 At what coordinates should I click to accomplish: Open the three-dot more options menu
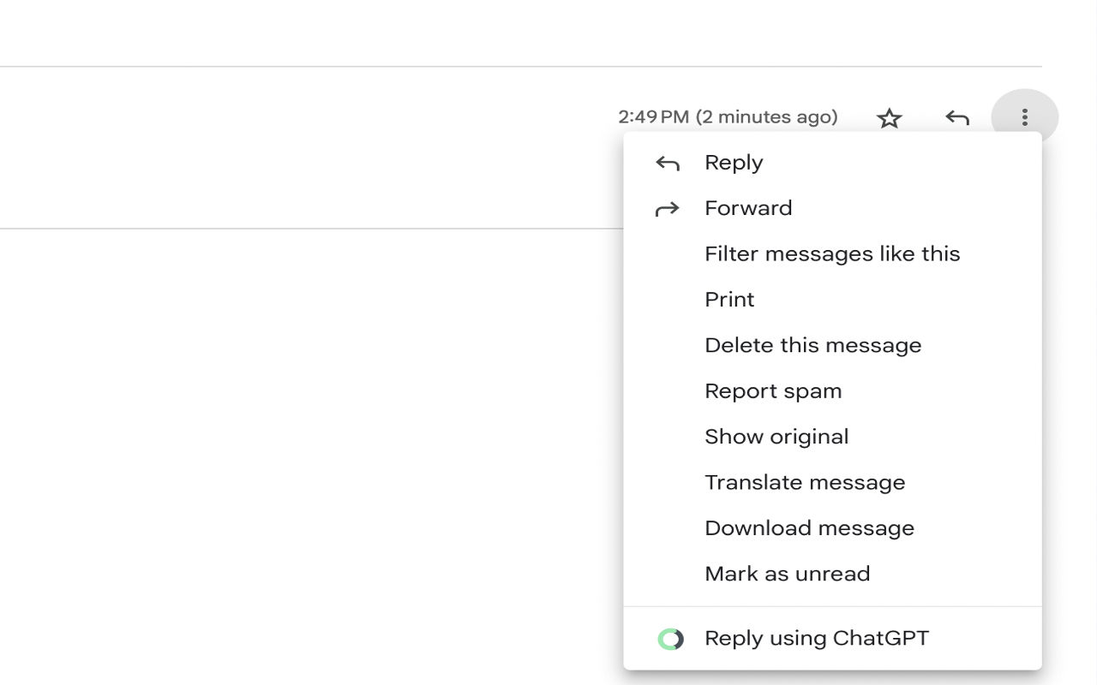(x=1025, y=117)
